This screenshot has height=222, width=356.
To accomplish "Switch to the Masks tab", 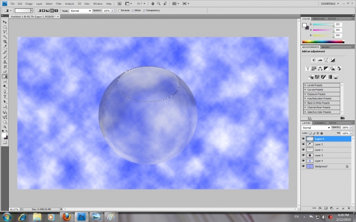I will coord(326,47).
